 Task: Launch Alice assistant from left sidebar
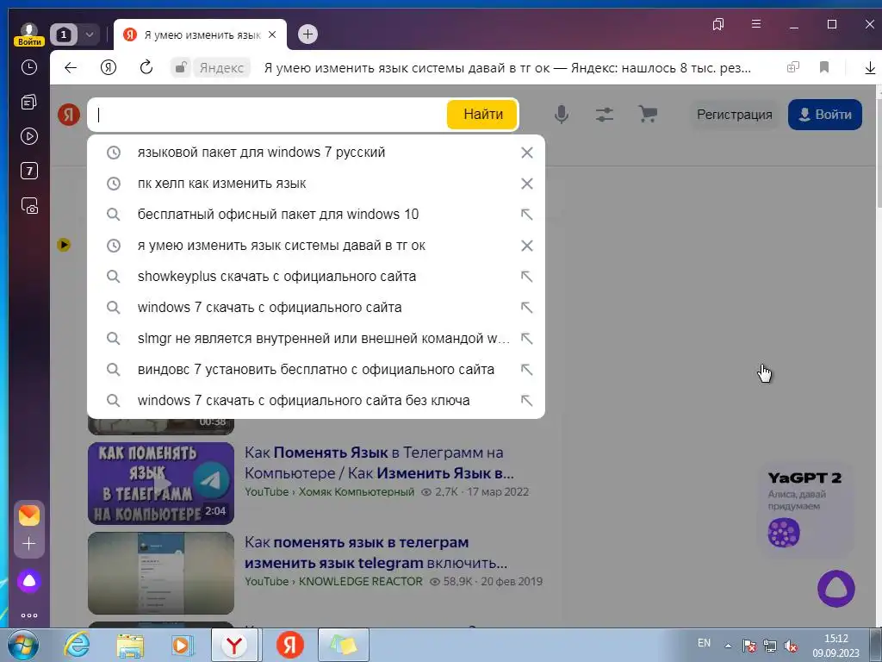coord(28,581)
